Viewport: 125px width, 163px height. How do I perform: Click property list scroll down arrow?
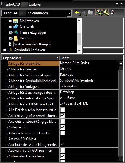pos(121,159)
